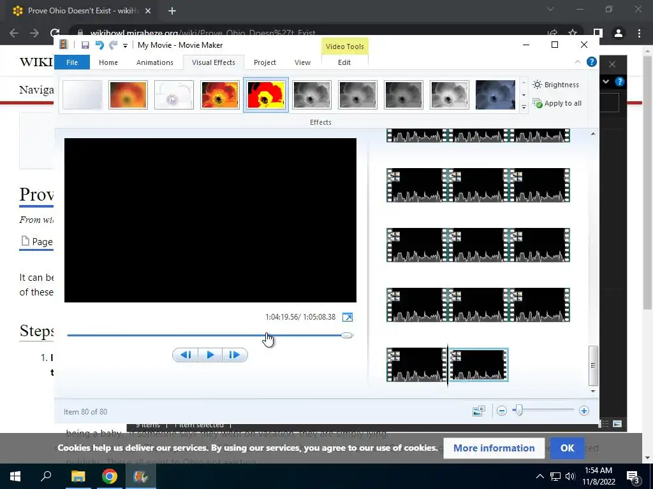Open Windows taskbar search
Viewport: 653px width, 489px height.
[46, 476]
